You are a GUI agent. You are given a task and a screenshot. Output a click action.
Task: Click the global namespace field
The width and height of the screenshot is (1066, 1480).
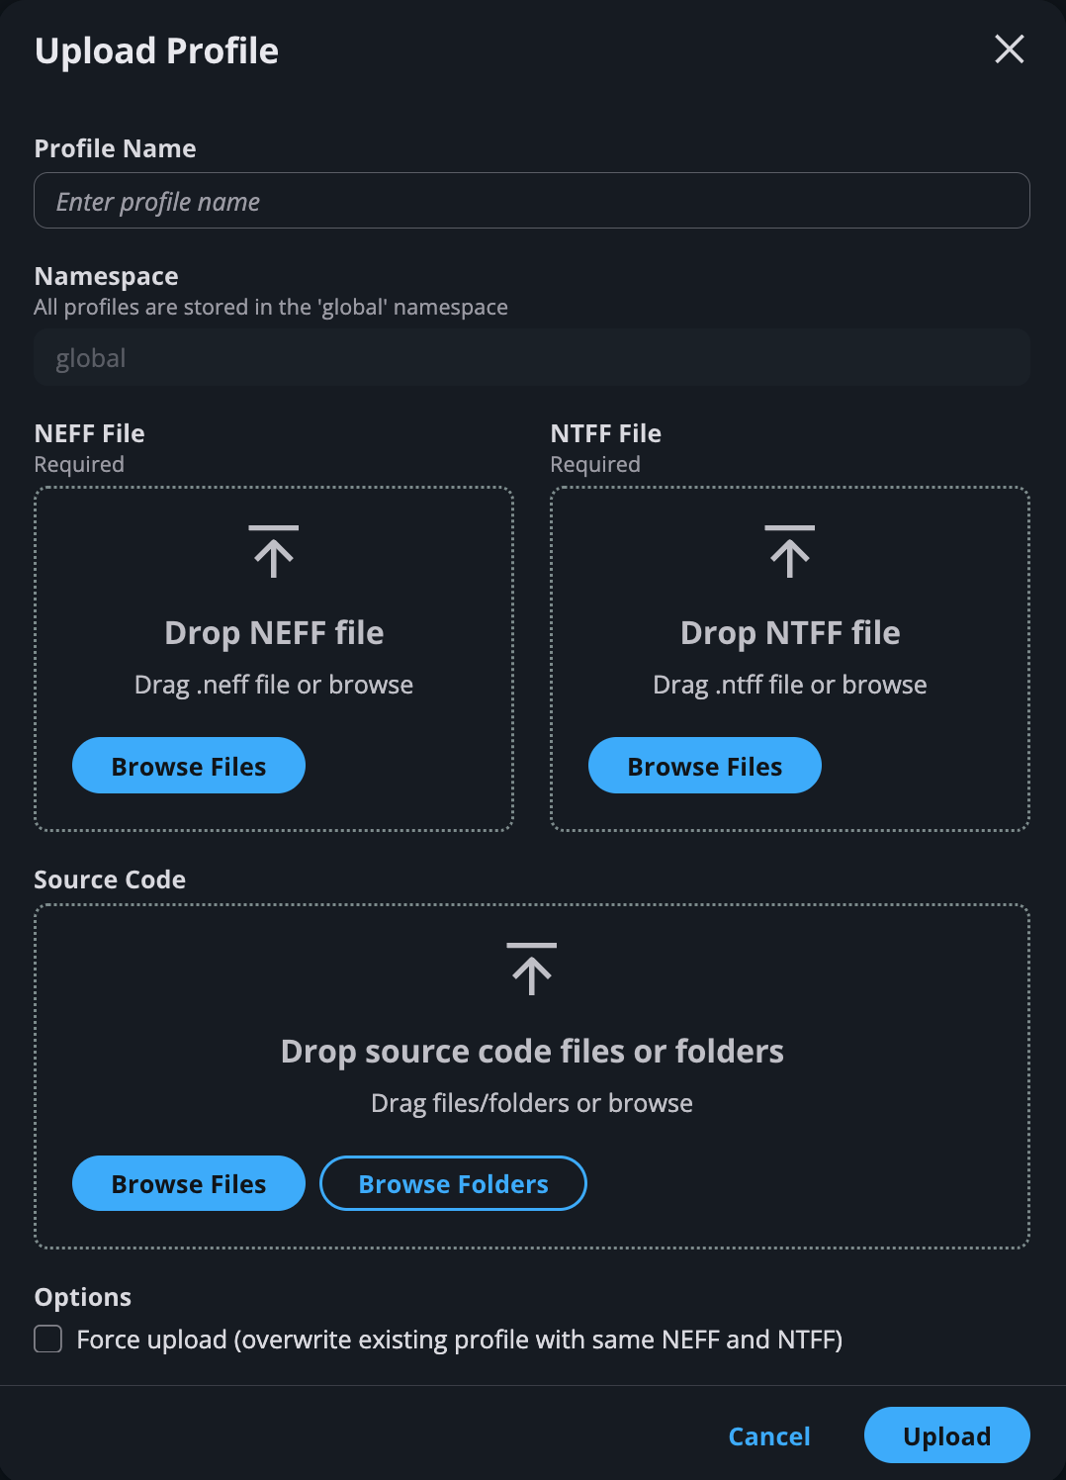tap(532, 357)
